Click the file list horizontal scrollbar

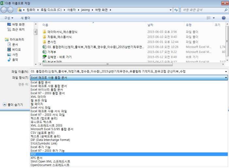[108, 64]
